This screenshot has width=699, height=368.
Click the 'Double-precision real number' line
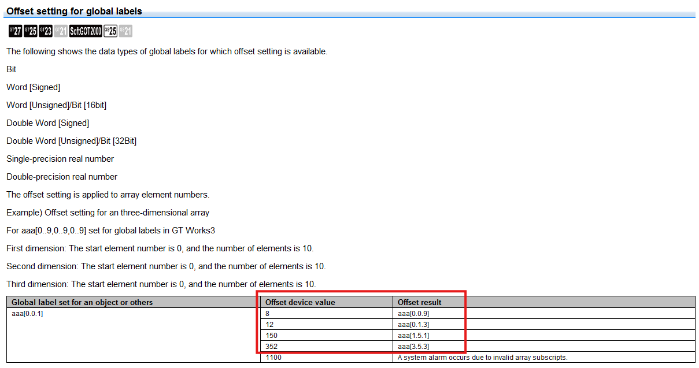tap(62, 177)
